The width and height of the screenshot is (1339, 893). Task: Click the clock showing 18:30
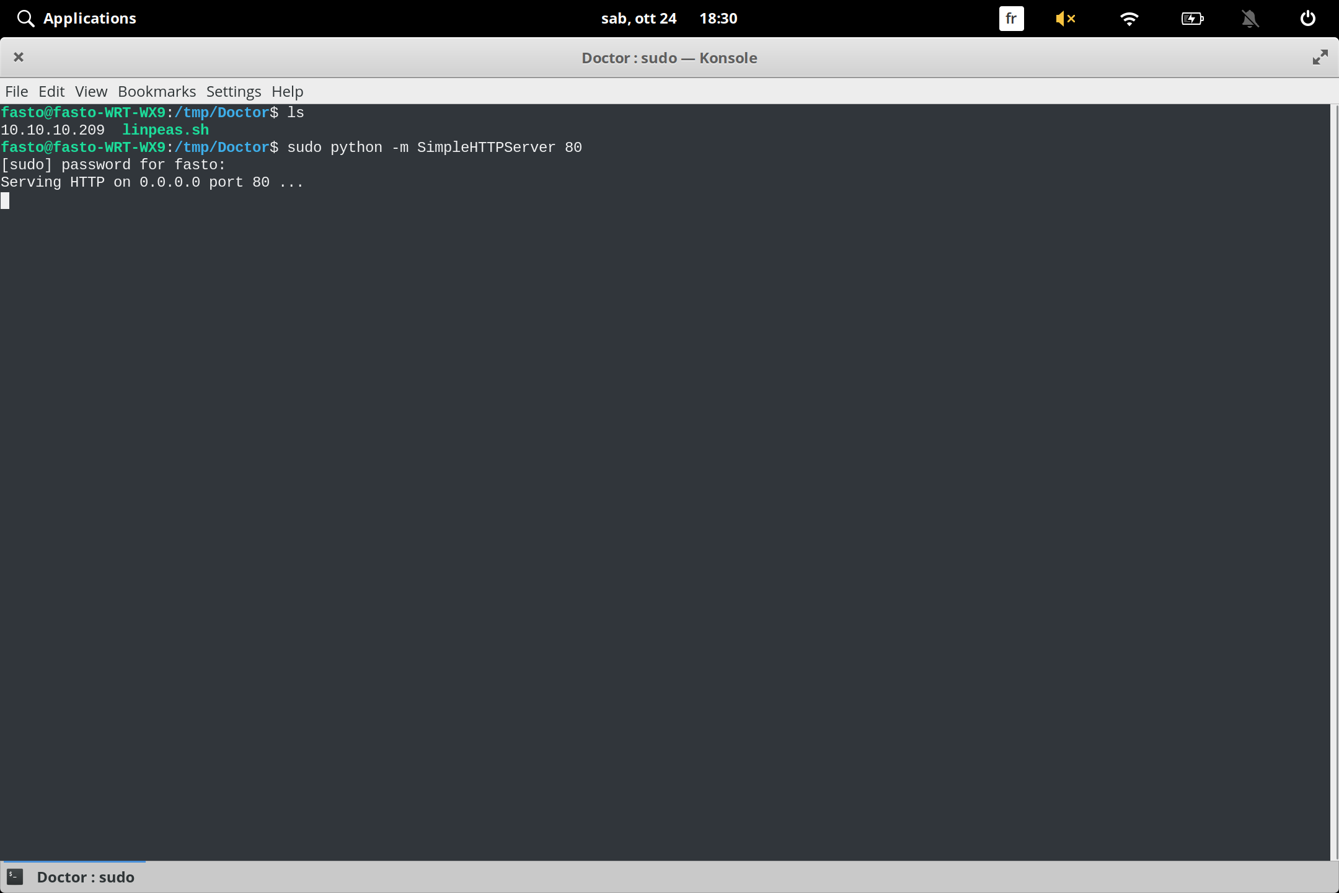(x=718, y=18)
